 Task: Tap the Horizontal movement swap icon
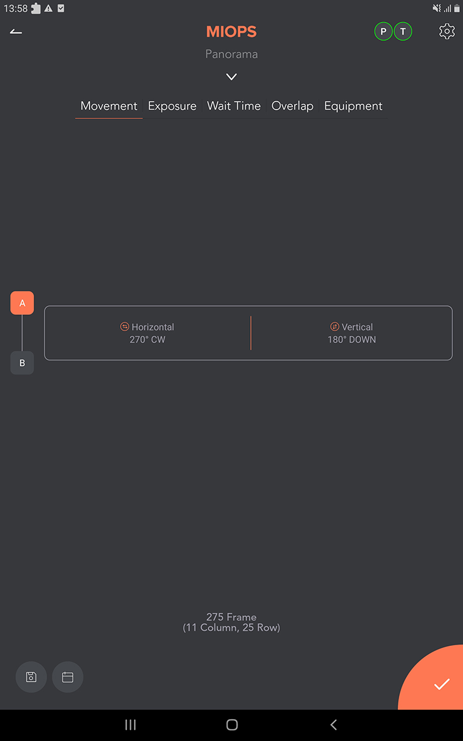pyautogui.click(x=125, y=327)
